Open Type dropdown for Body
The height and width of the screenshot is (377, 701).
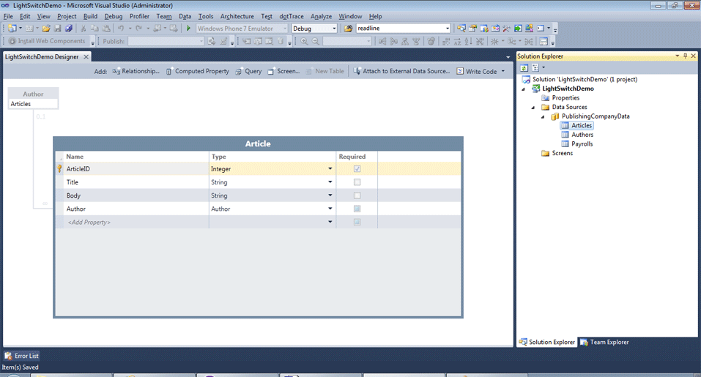330,195
